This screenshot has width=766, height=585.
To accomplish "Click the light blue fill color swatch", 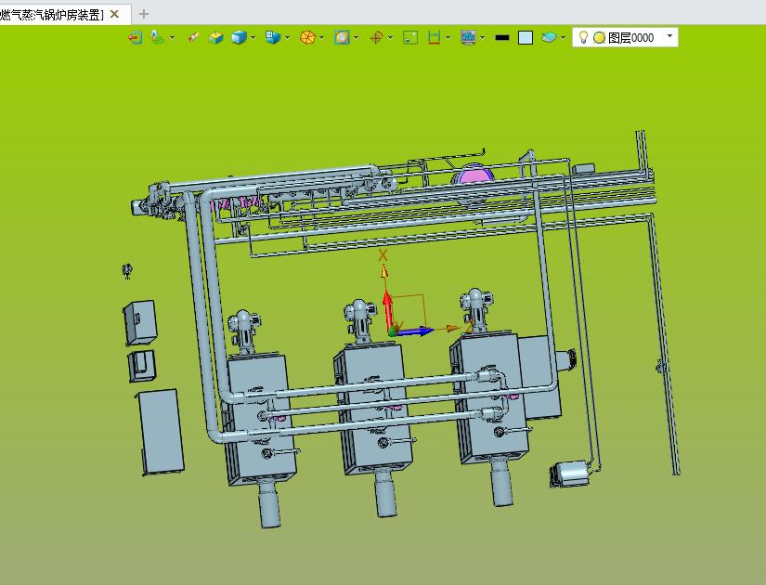I will [526, 38].
